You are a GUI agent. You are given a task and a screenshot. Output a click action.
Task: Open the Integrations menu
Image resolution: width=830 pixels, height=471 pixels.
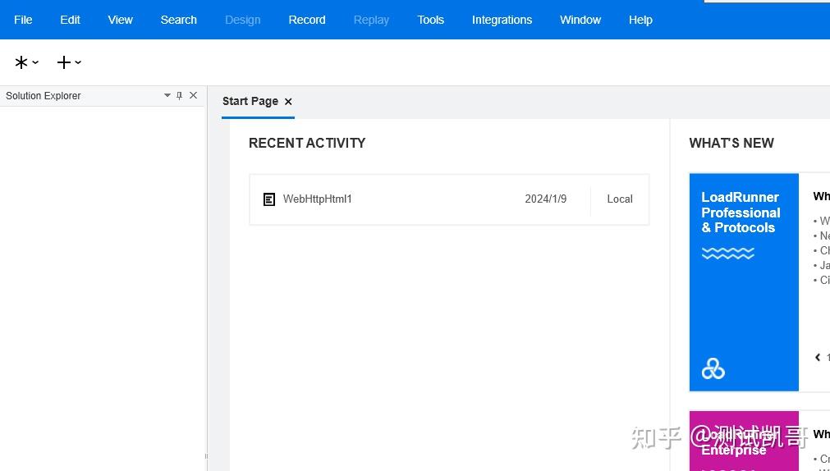[502, 20]
